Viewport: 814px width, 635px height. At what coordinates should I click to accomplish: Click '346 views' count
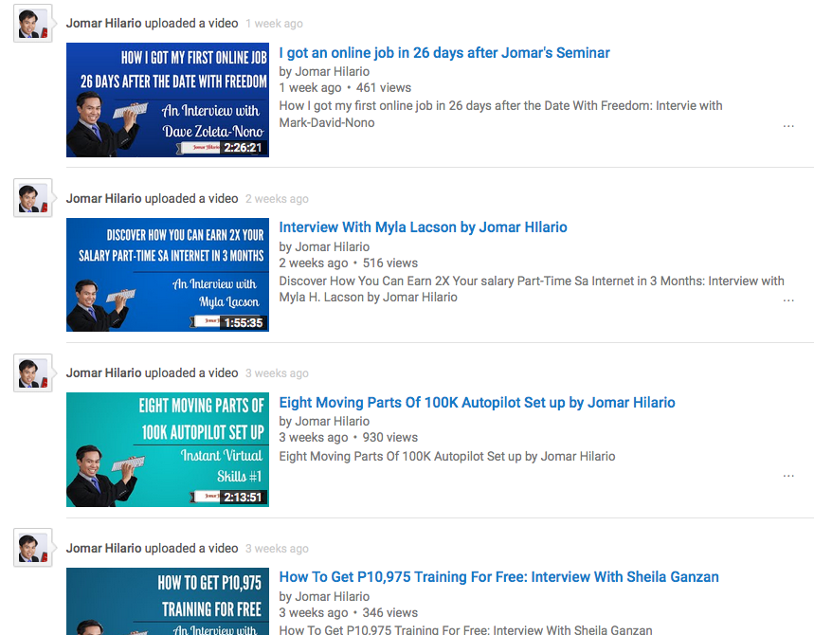(x=390, y=612)
